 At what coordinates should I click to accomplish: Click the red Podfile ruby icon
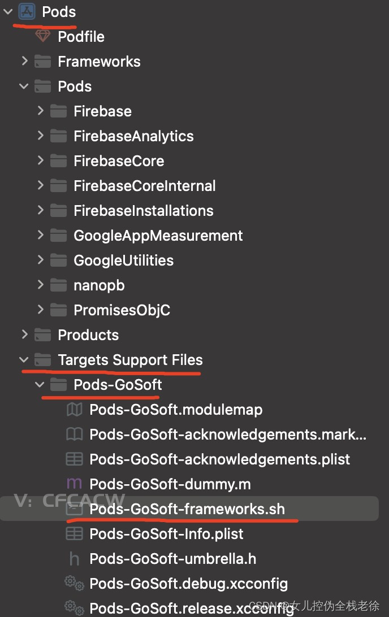point(42,37)
